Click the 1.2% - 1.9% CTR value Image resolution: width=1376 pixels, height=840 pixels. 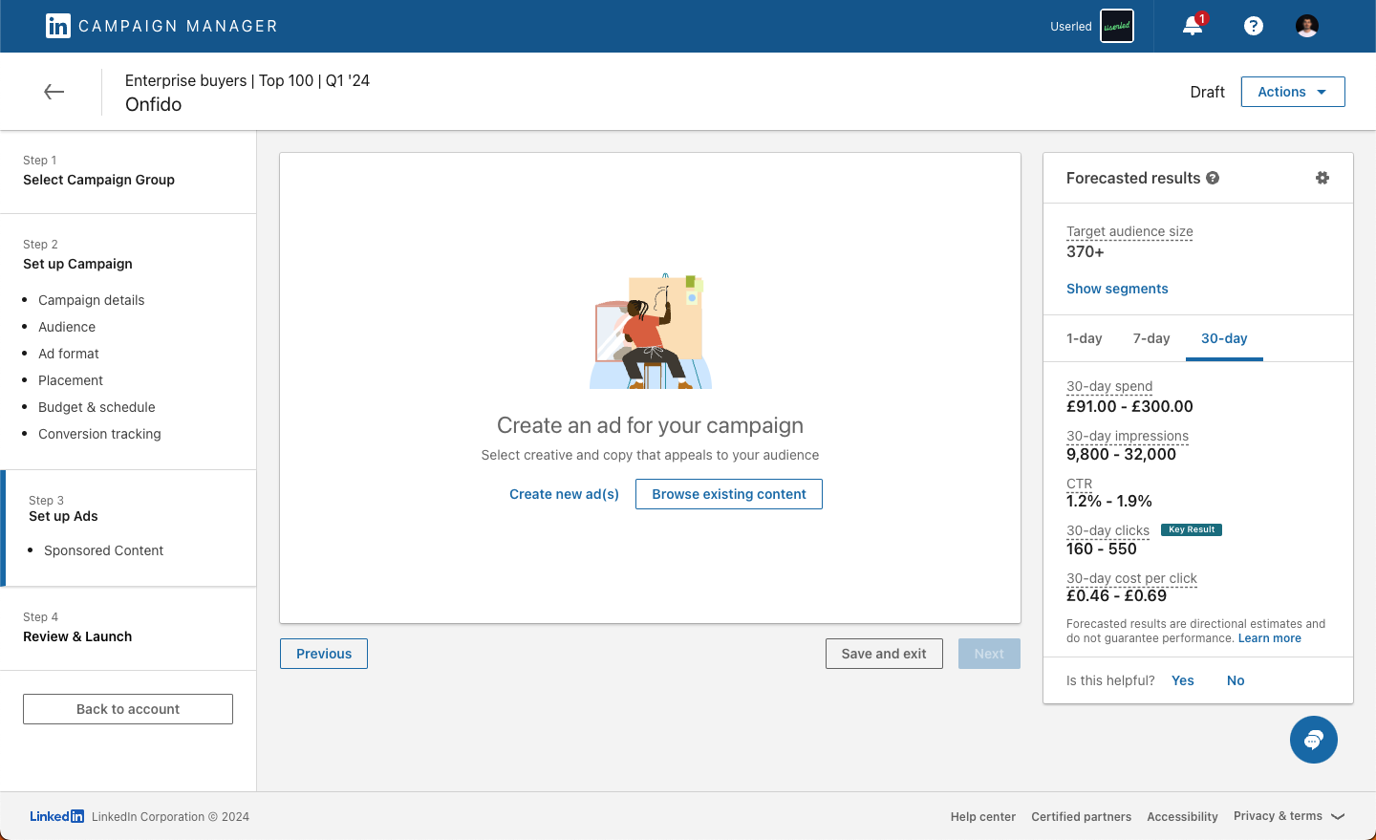click(x=1109, y=501)
